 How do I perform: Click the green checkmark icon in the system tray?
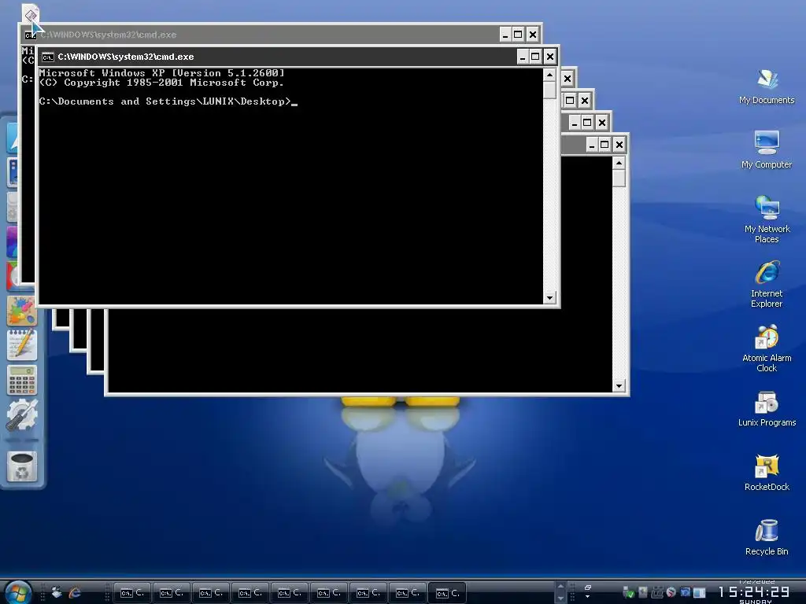coord(628,593)
